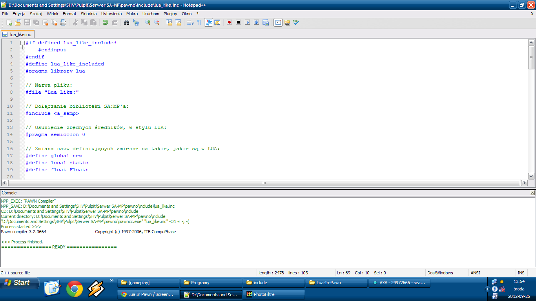Expand hidden system tray icons arrow

pos(488,289)
